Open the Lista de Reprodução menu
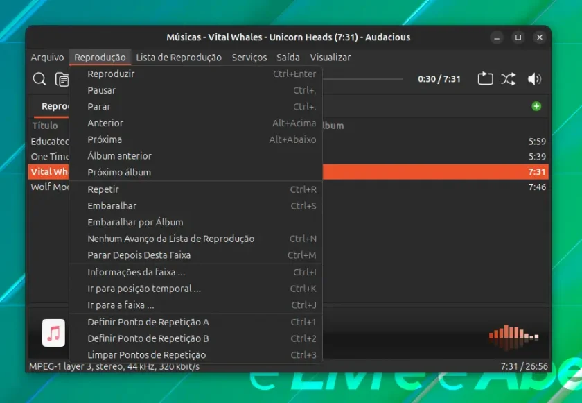Viewport: 582px width, 403px height. click(x=179, y=58)
